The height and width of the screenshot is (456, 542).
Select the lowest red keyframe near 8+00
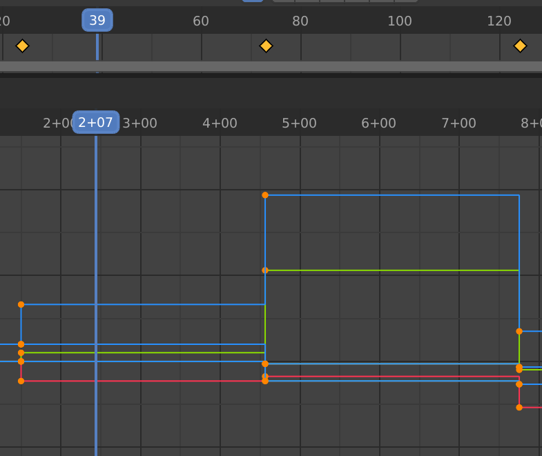519,408
